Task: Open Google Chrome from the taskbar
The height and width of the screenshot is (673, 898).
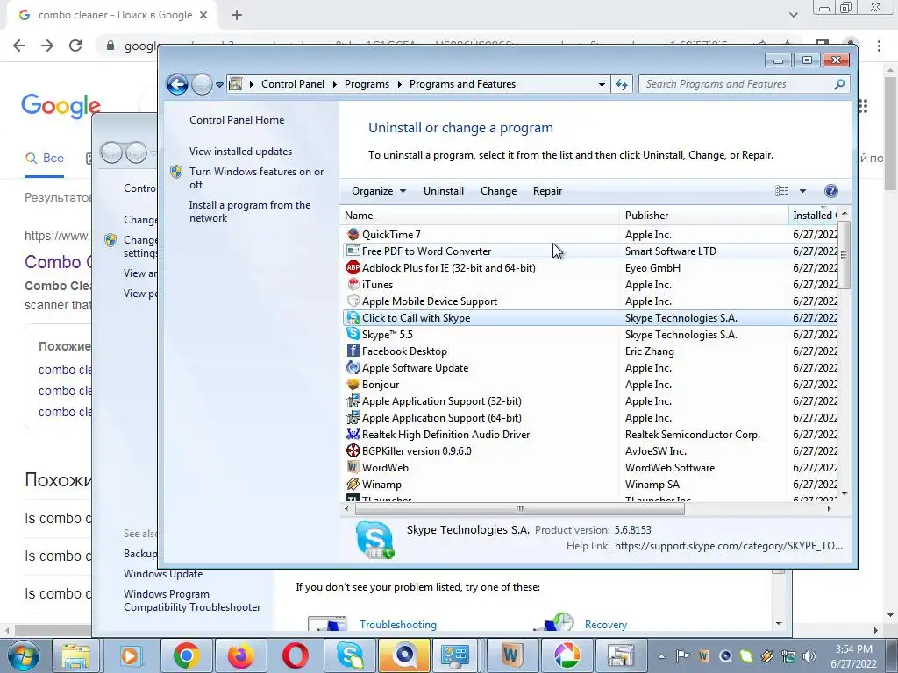Action: click(x=186, y=655)
